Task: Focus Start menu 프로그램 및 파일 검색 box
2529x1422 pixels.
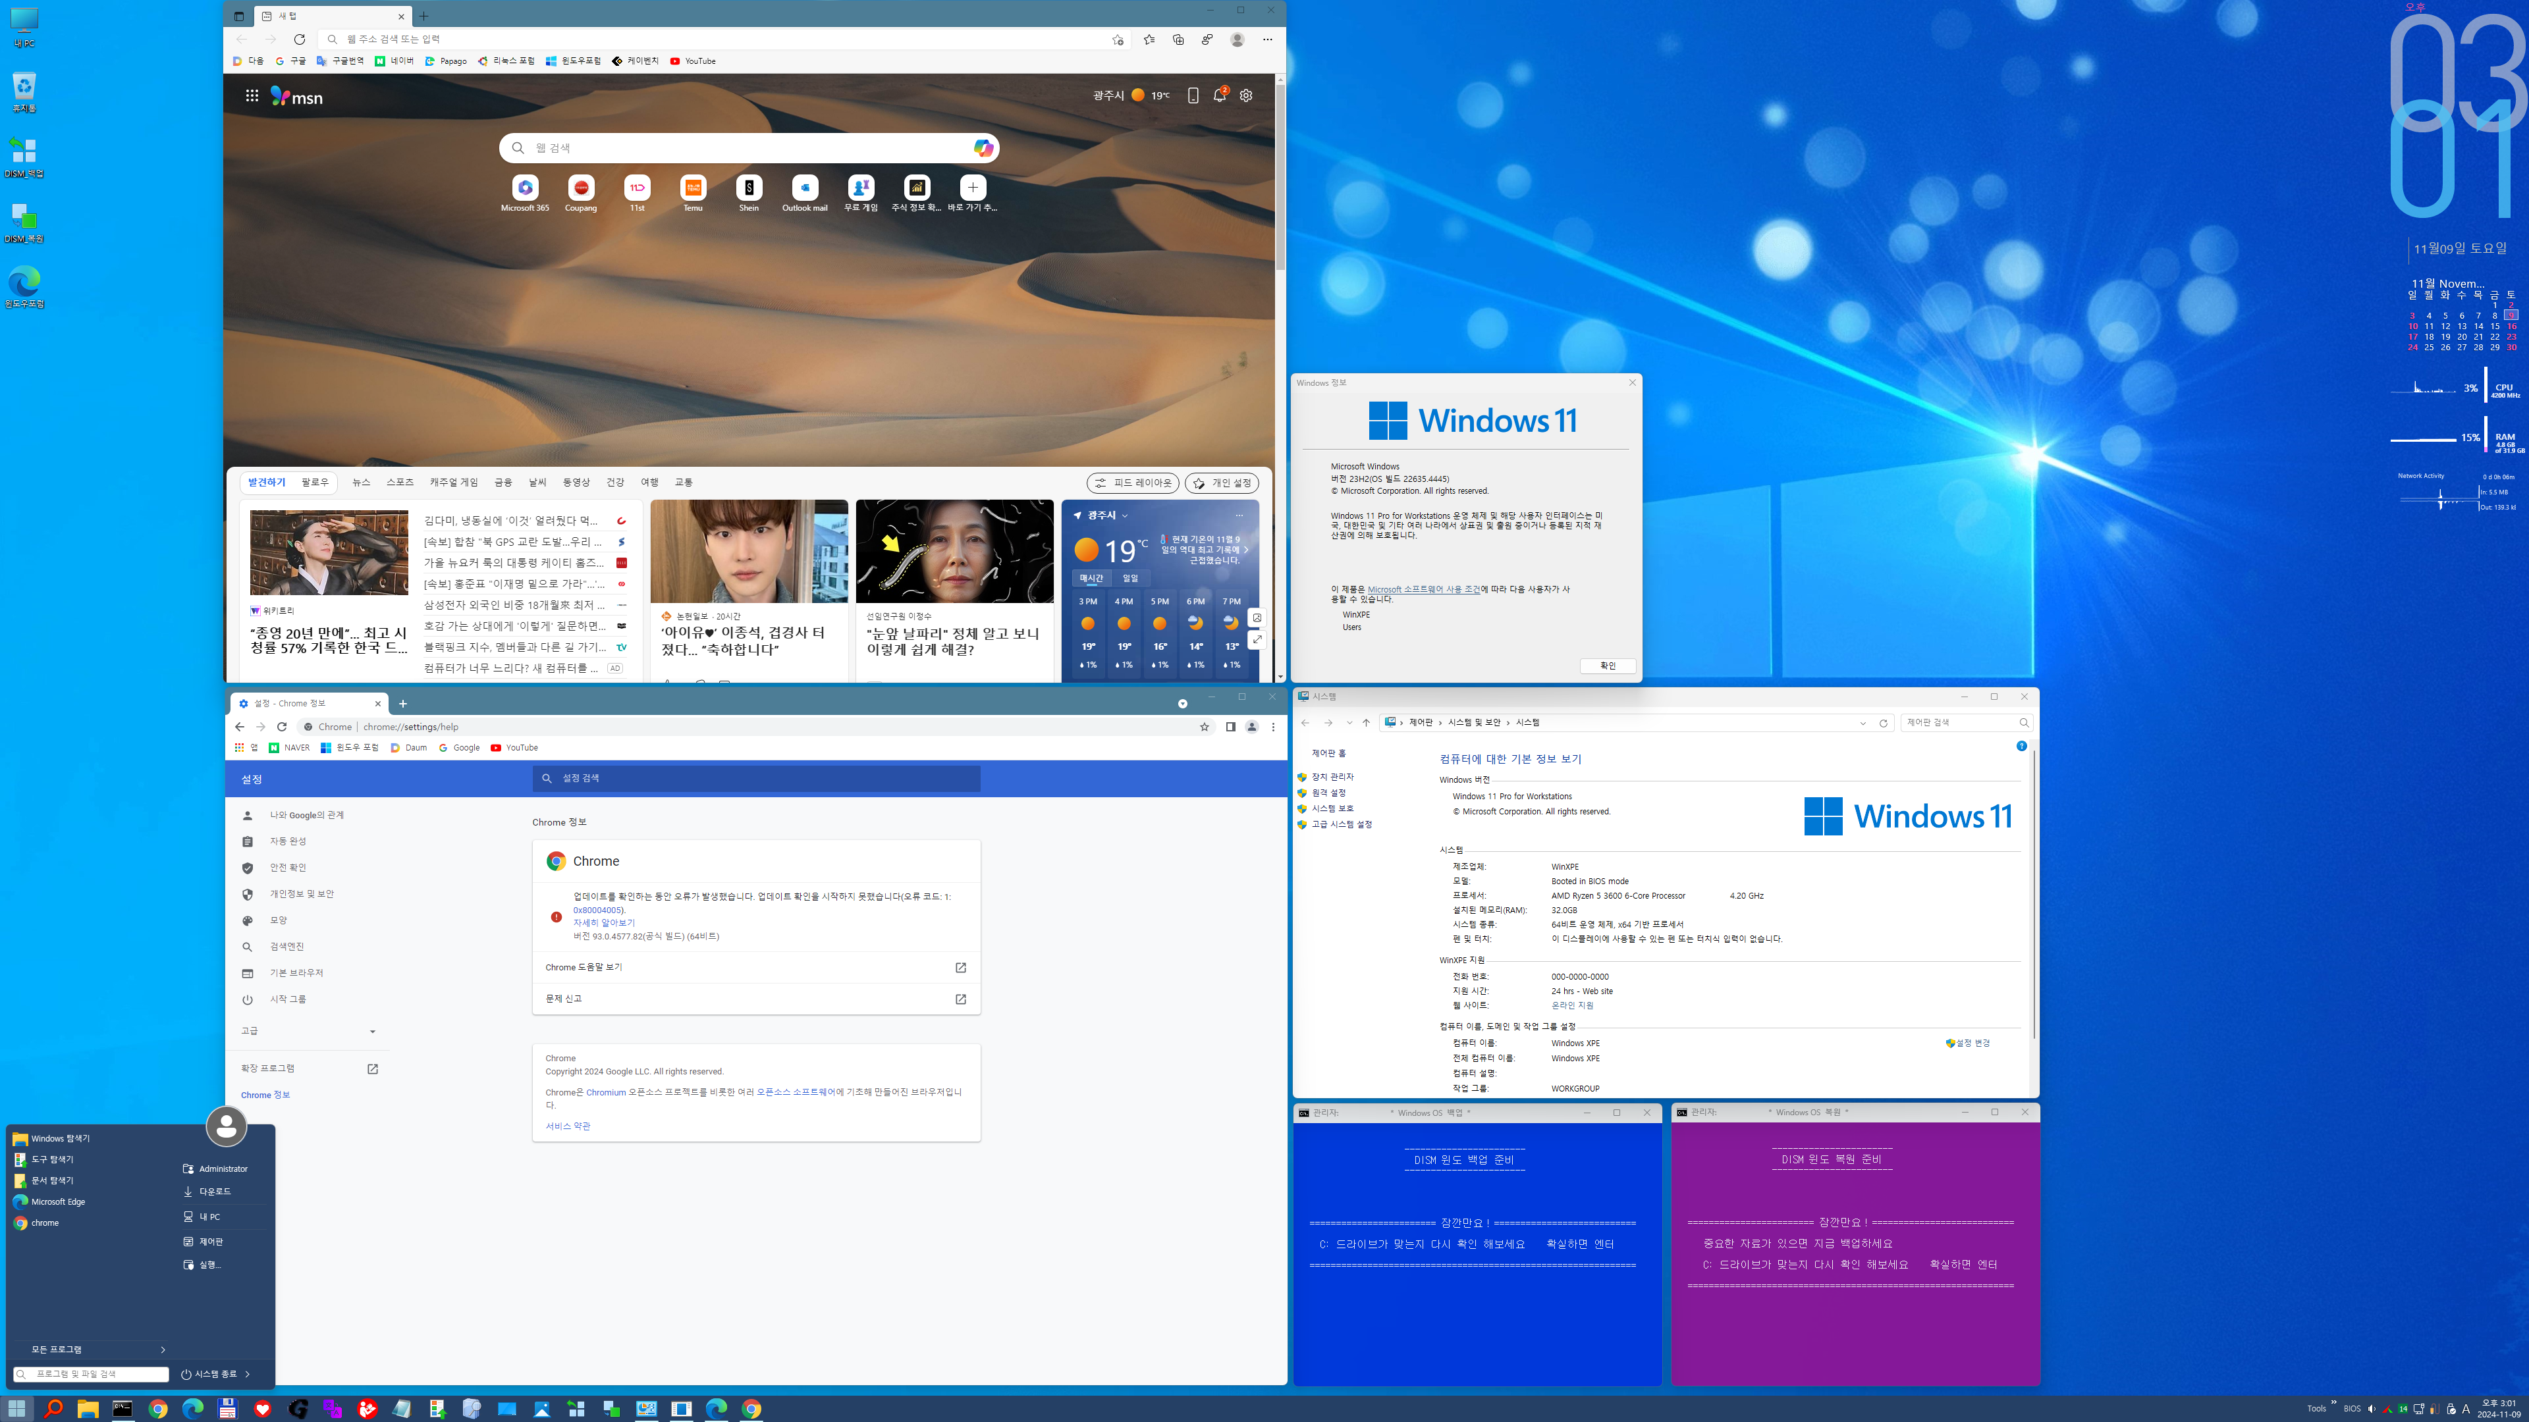Action: (x=92, y=1374)
